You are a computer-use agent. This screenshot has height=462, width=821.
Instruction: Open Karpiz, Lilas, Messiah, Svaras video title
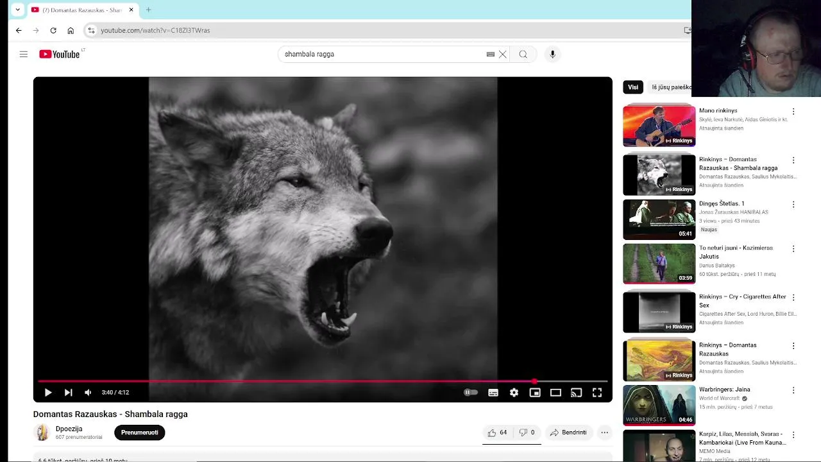[x=743, y=438]
